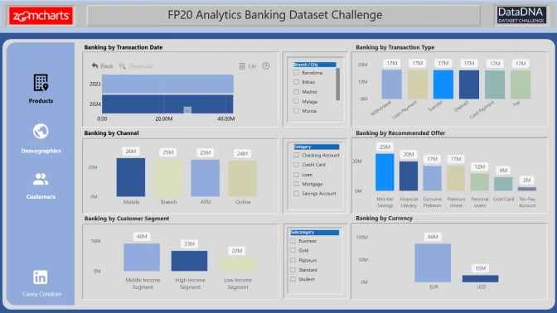
Task: Click the ZoomCharts logo
Action: pos(41,16)
